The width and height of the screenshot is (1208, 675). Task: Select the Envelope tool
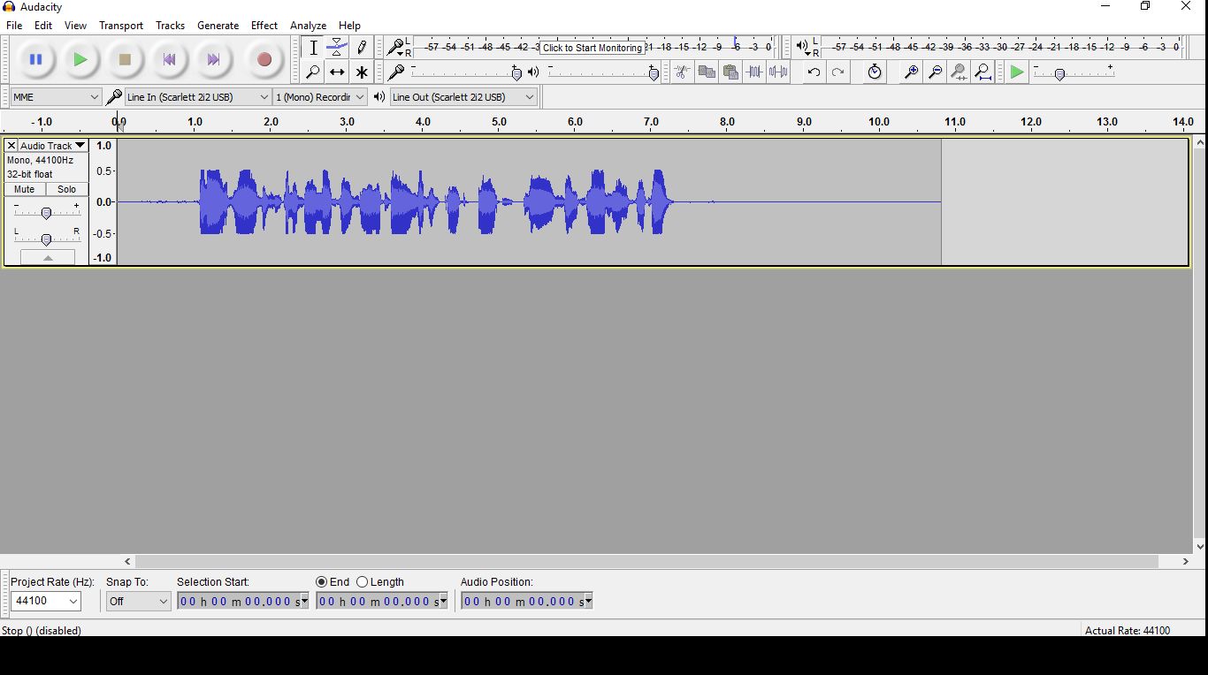coord(337,48)
